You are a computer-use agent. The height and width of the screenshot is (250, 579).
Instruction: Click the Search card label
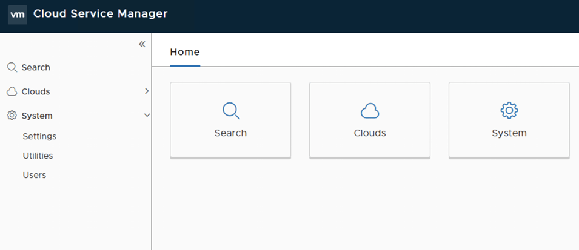pyautogui.click(x=230, y=133)
